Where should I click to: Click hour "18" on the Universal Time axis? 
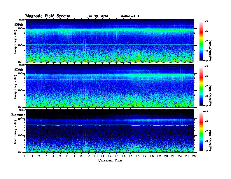[x=152, y=156]
